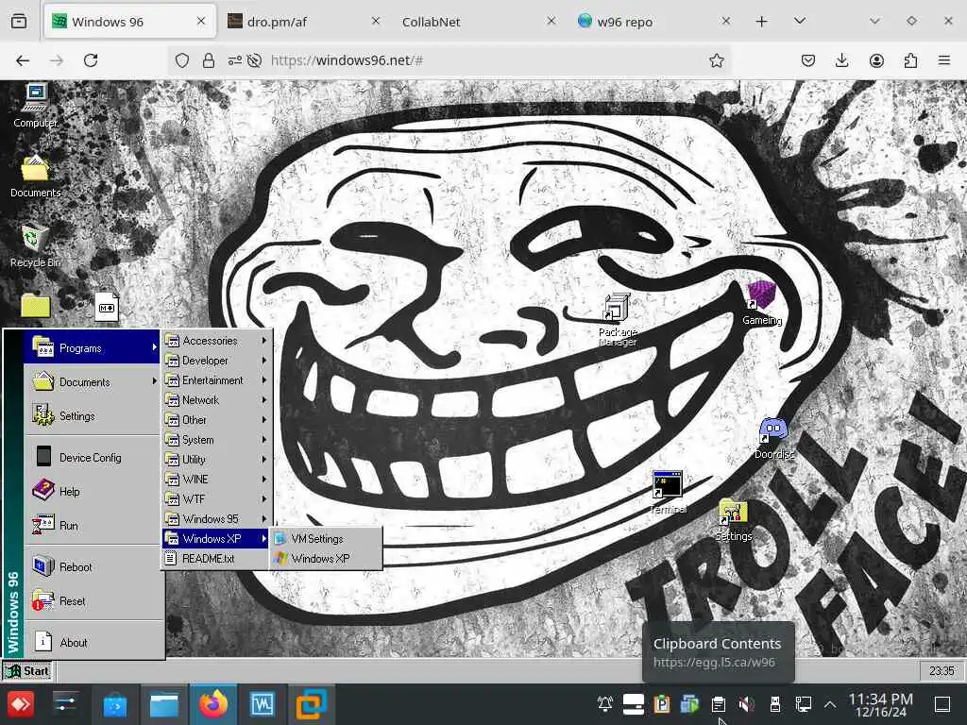The width and height of the screenshot is (967, 725).
Task: Open the Documents desktop folder
Action: coord(35,176)
